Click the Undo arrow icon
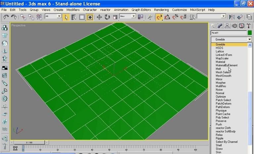 6,17
